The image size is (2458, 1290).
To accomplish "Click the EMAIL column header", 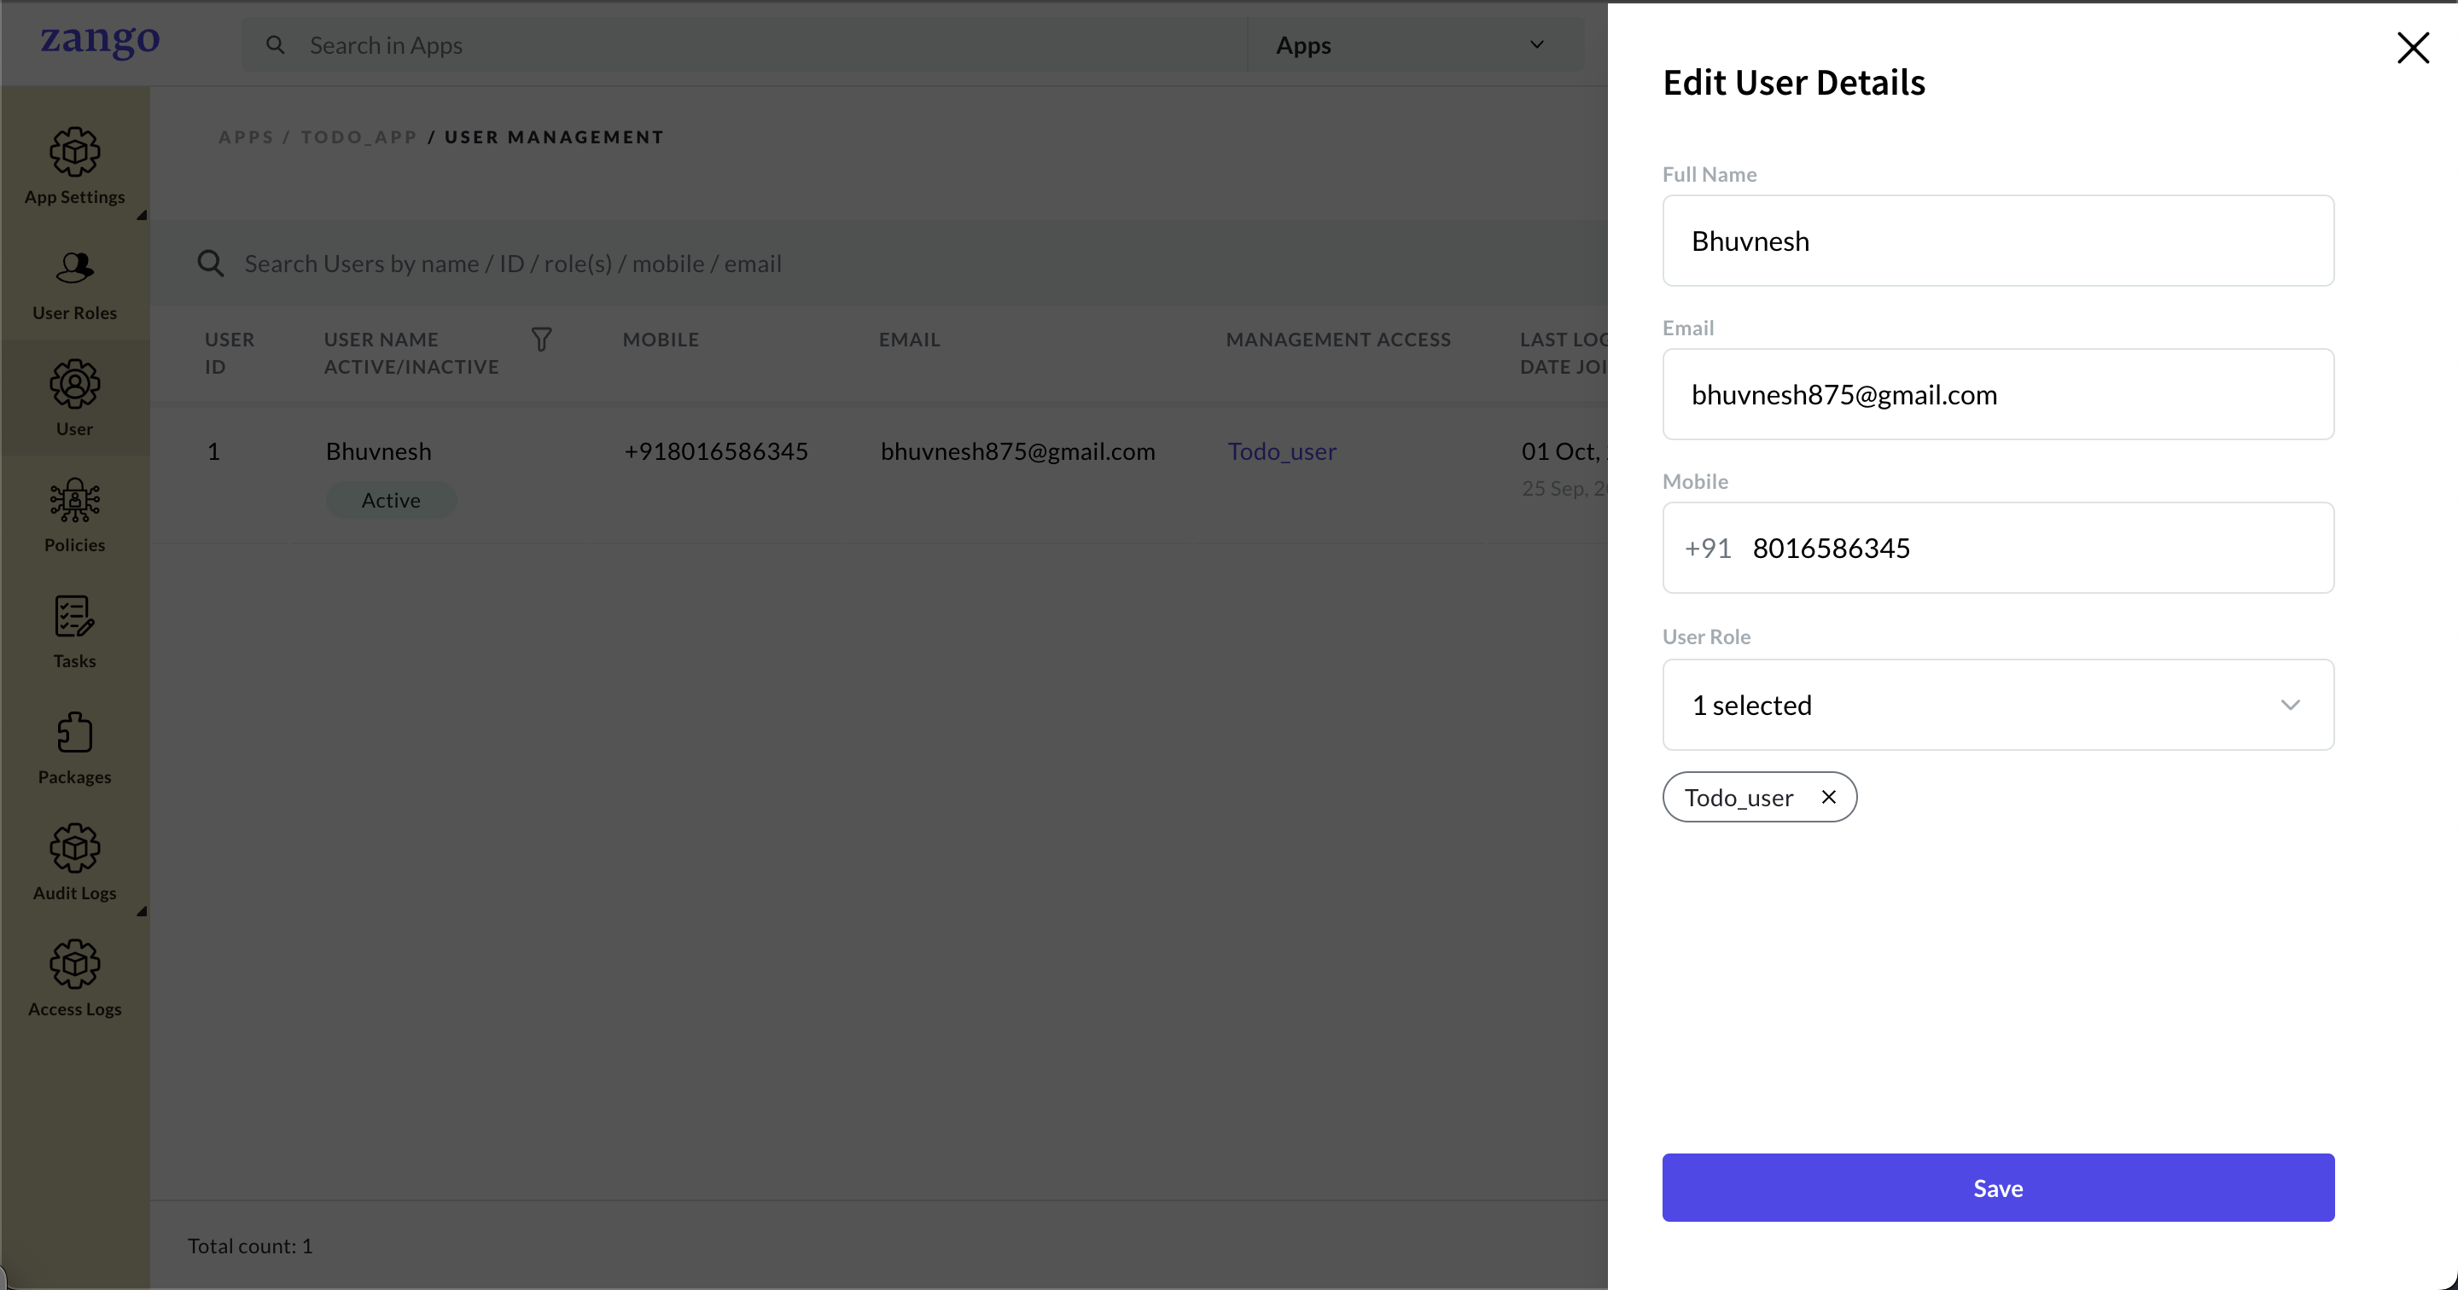I will tap(909, 340).
